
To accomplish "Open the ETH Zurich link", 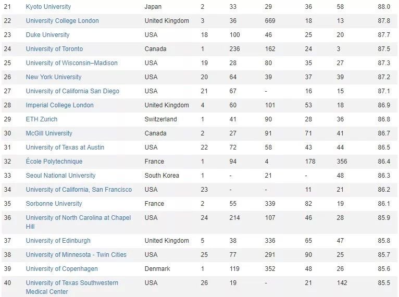I will (x=42, y=119).
